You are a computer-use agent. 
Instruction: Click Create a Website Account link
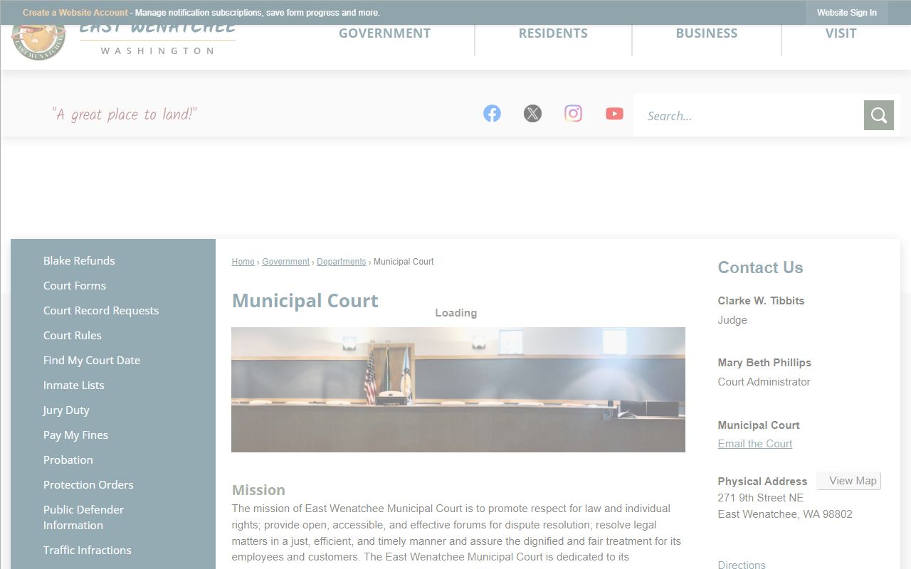pos(75,13)
